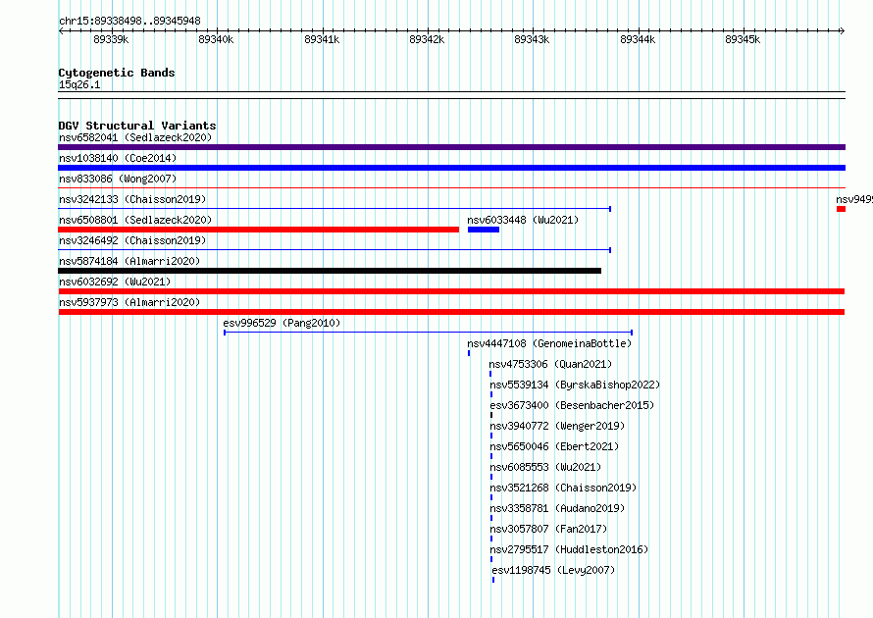Open the nsv5874184 (Almarri2020) label
Screen dimensions: 873x618
click(129, 261)
